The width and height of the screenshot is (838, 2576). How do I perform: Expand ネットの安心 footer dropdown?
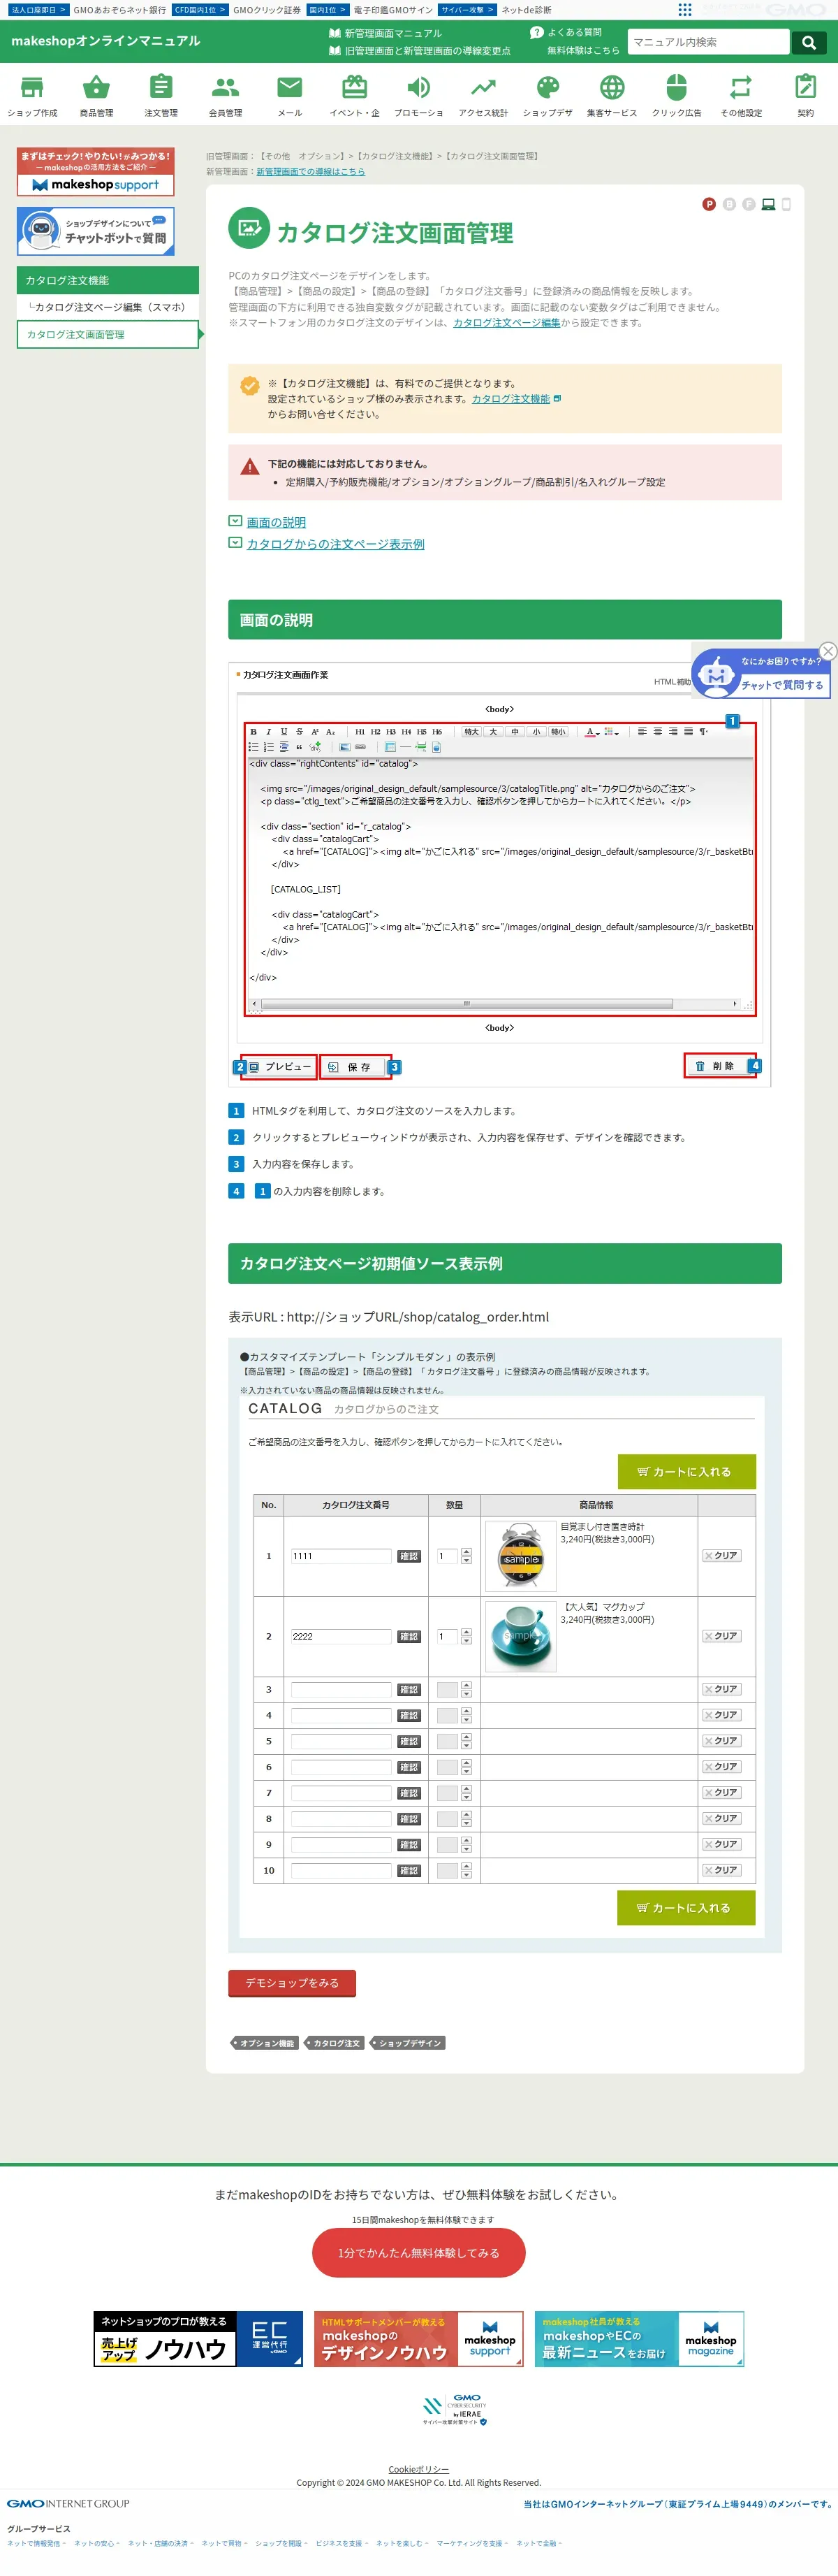point(97,2543)
